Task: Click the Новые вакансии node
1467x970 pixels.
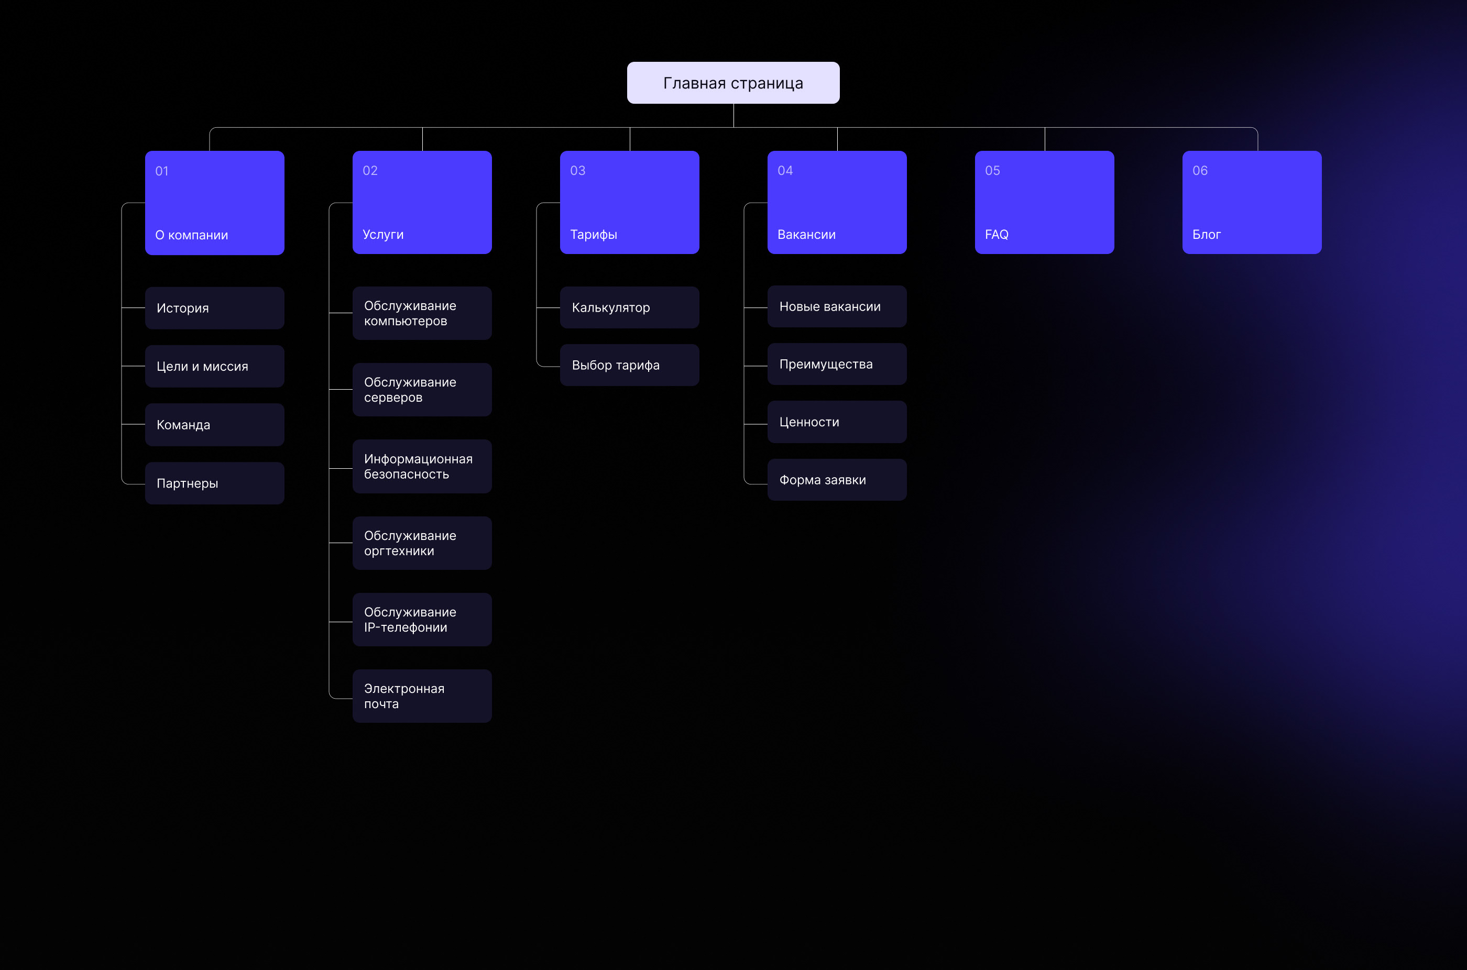Action: point(837,306)
